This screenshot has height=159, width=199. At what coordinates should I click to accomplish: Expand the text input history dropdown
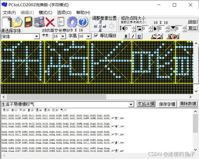click(x=131, y=105)
